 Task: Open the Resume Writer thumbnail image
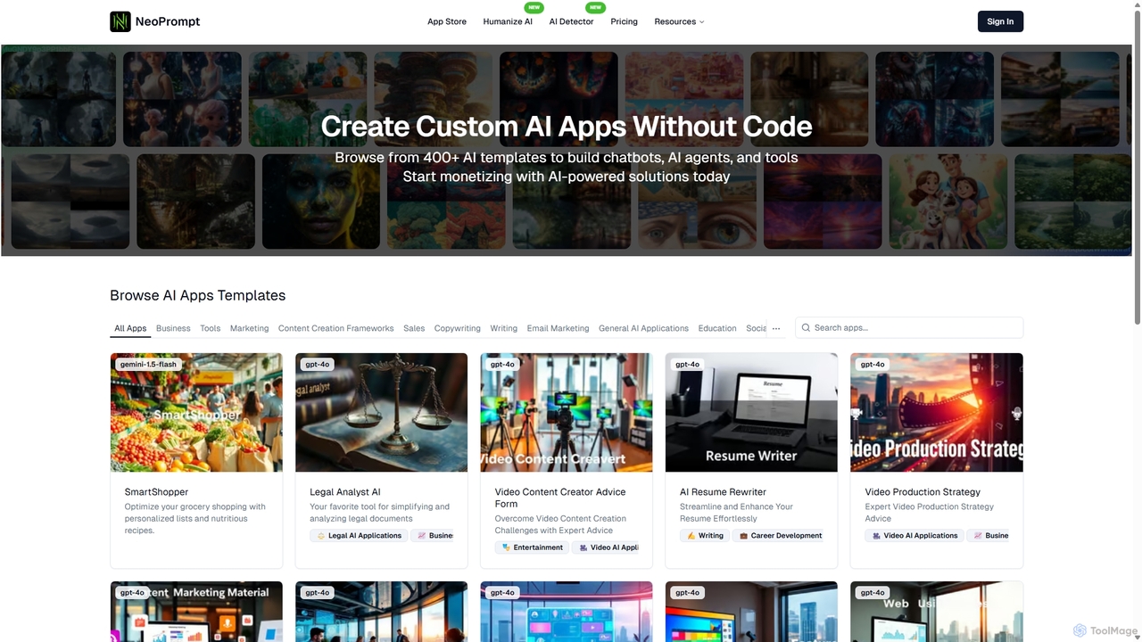tap(751, 413)
